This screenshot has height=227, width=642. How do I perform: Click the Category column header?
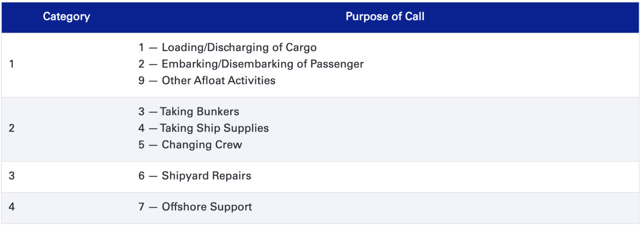(x=66, y=17)
